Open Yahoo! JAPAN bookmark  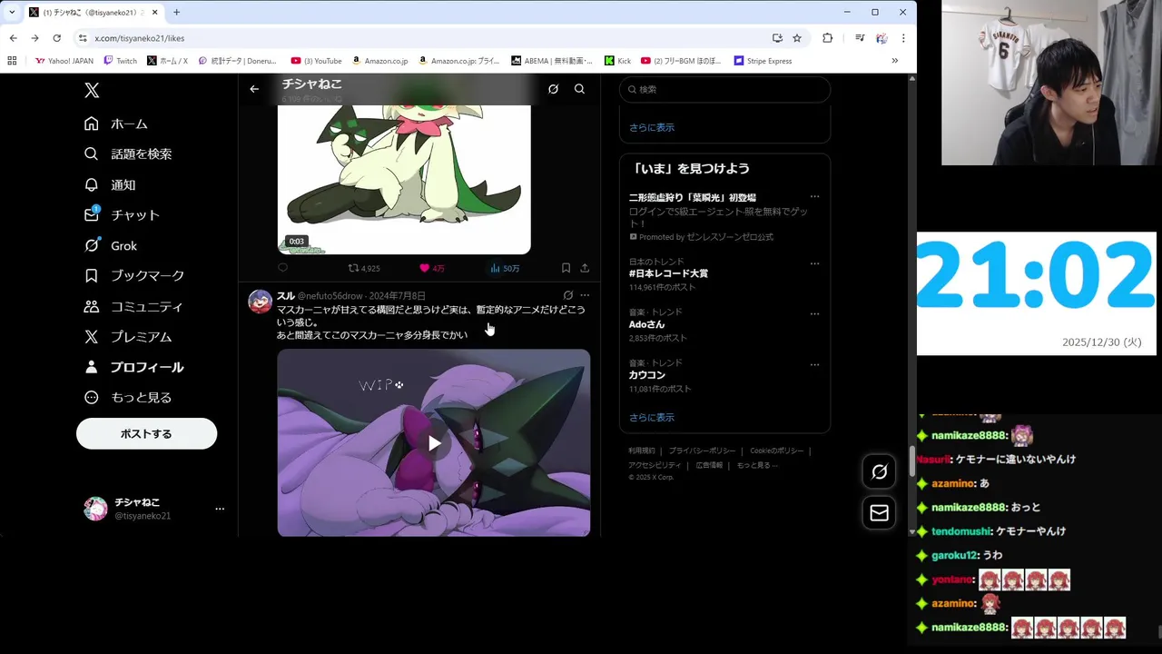coord(64,61)
